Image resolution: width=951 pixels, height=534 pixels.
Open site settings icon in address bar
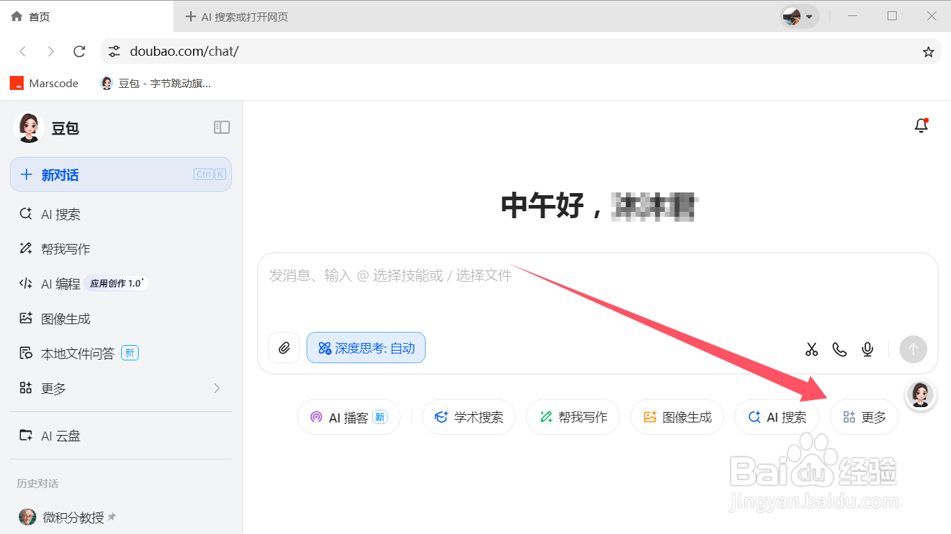[114, 52]
